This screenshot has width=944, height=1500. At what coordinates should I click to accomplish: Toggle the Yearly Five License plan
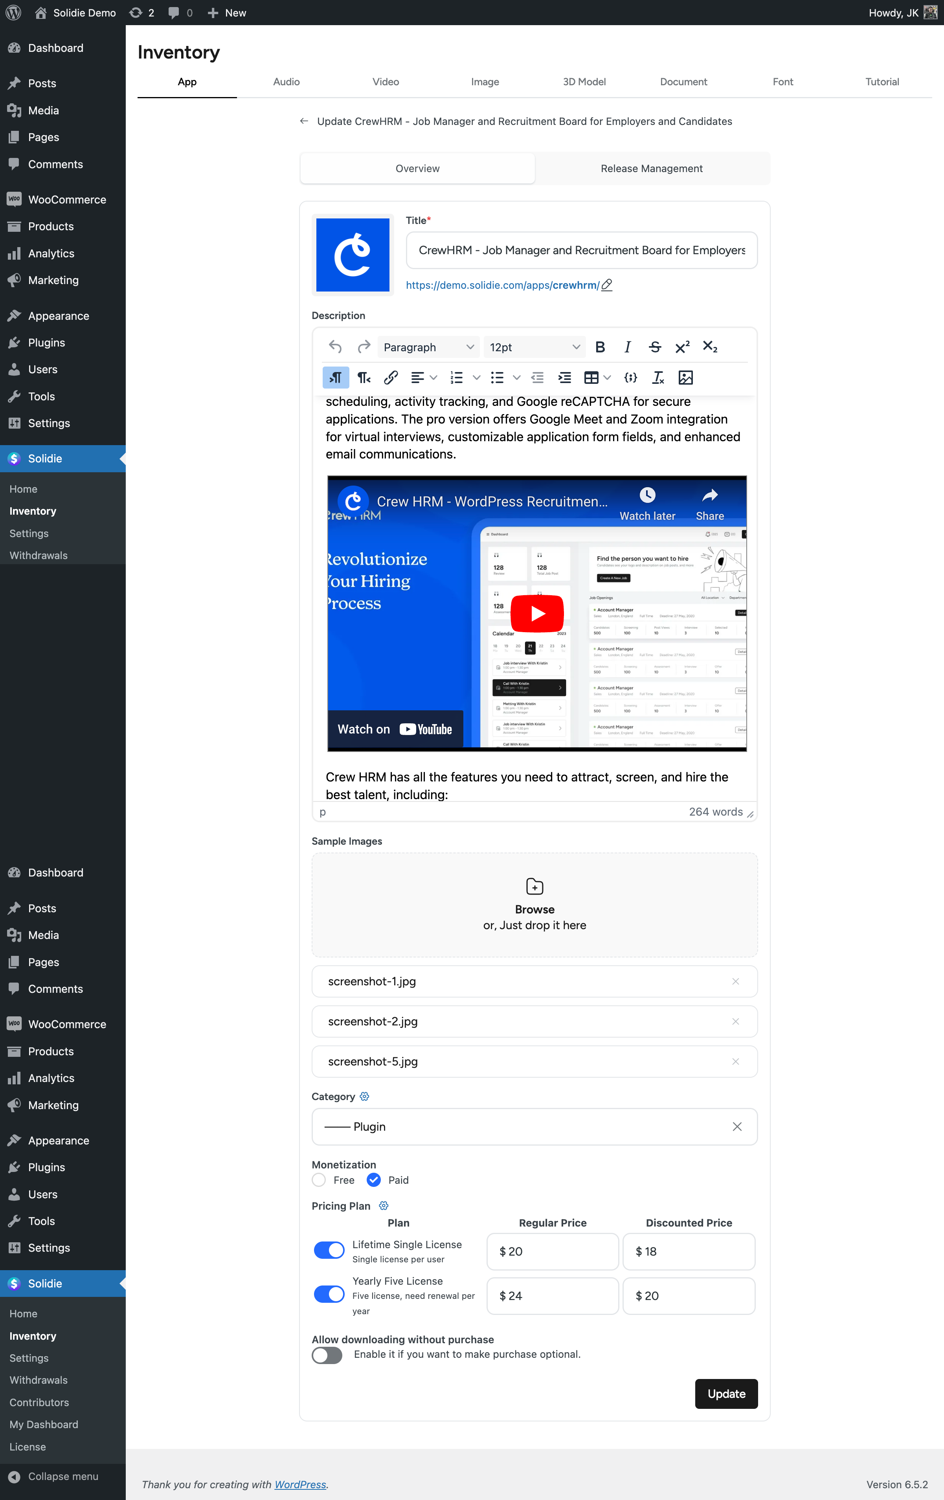(x=329, y=1295)
